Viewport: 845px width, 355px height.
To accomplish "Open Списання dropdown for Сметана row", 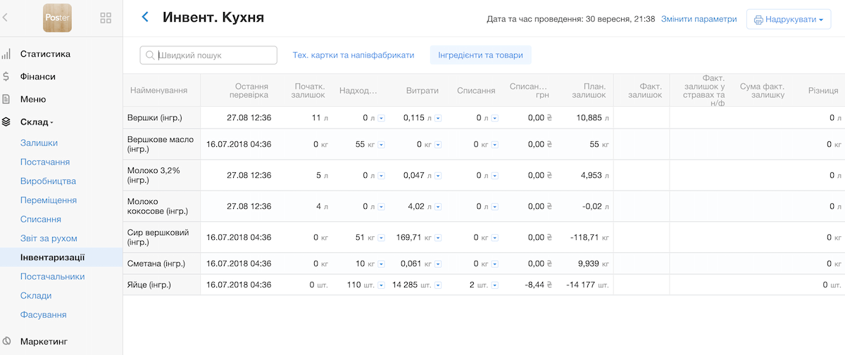I will pyautogui.click(x=495, y=264).
